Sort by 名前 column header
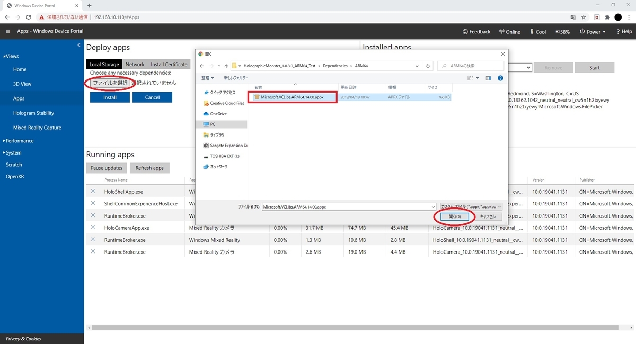636x344 pixels. (x=258, y=87)
